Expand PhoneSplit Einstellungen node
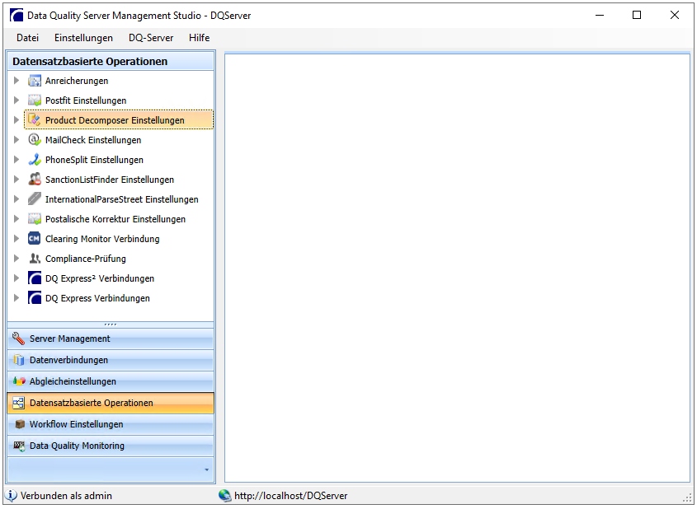Image resolution: width=697 pixels, height=509 pixels. tap(16, 159)
